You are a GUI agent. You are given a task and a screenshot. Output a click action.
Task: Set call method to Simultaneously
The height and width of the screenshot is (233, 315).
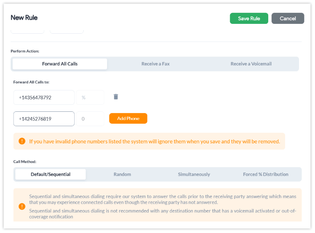click(x=194, y=174)
